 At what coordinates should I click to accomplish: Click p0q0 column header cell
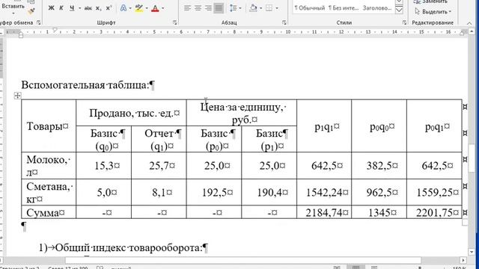click(x=379, y=126)
